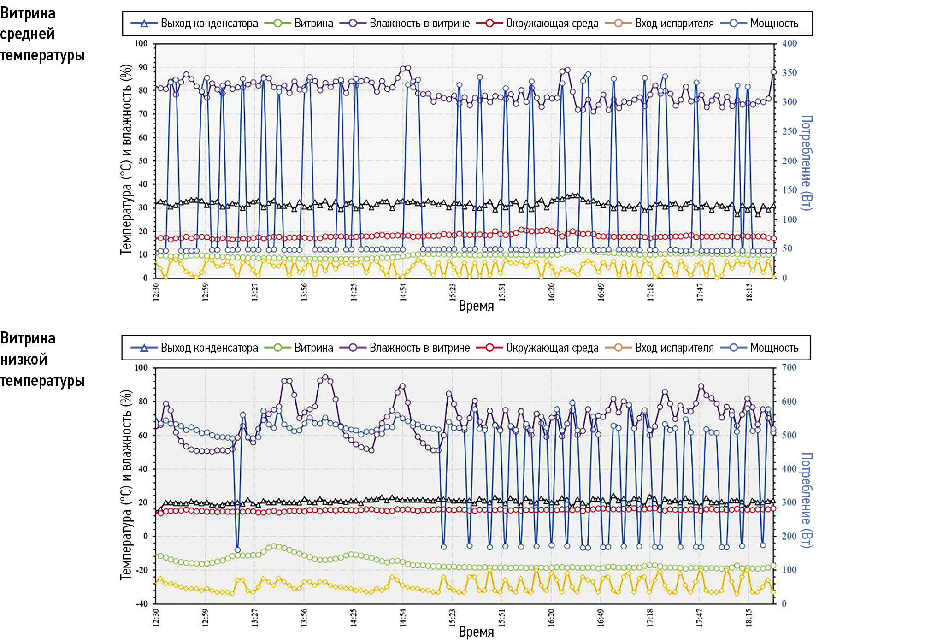Click purple 'Влажность в витрине' marker, top legend
Image resolution: width=931 pixels, height=644 pixels.
coord(353,23)
